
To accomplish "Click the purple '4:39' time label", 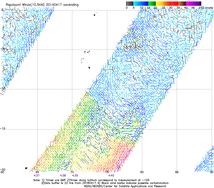I will pos(75,176).
